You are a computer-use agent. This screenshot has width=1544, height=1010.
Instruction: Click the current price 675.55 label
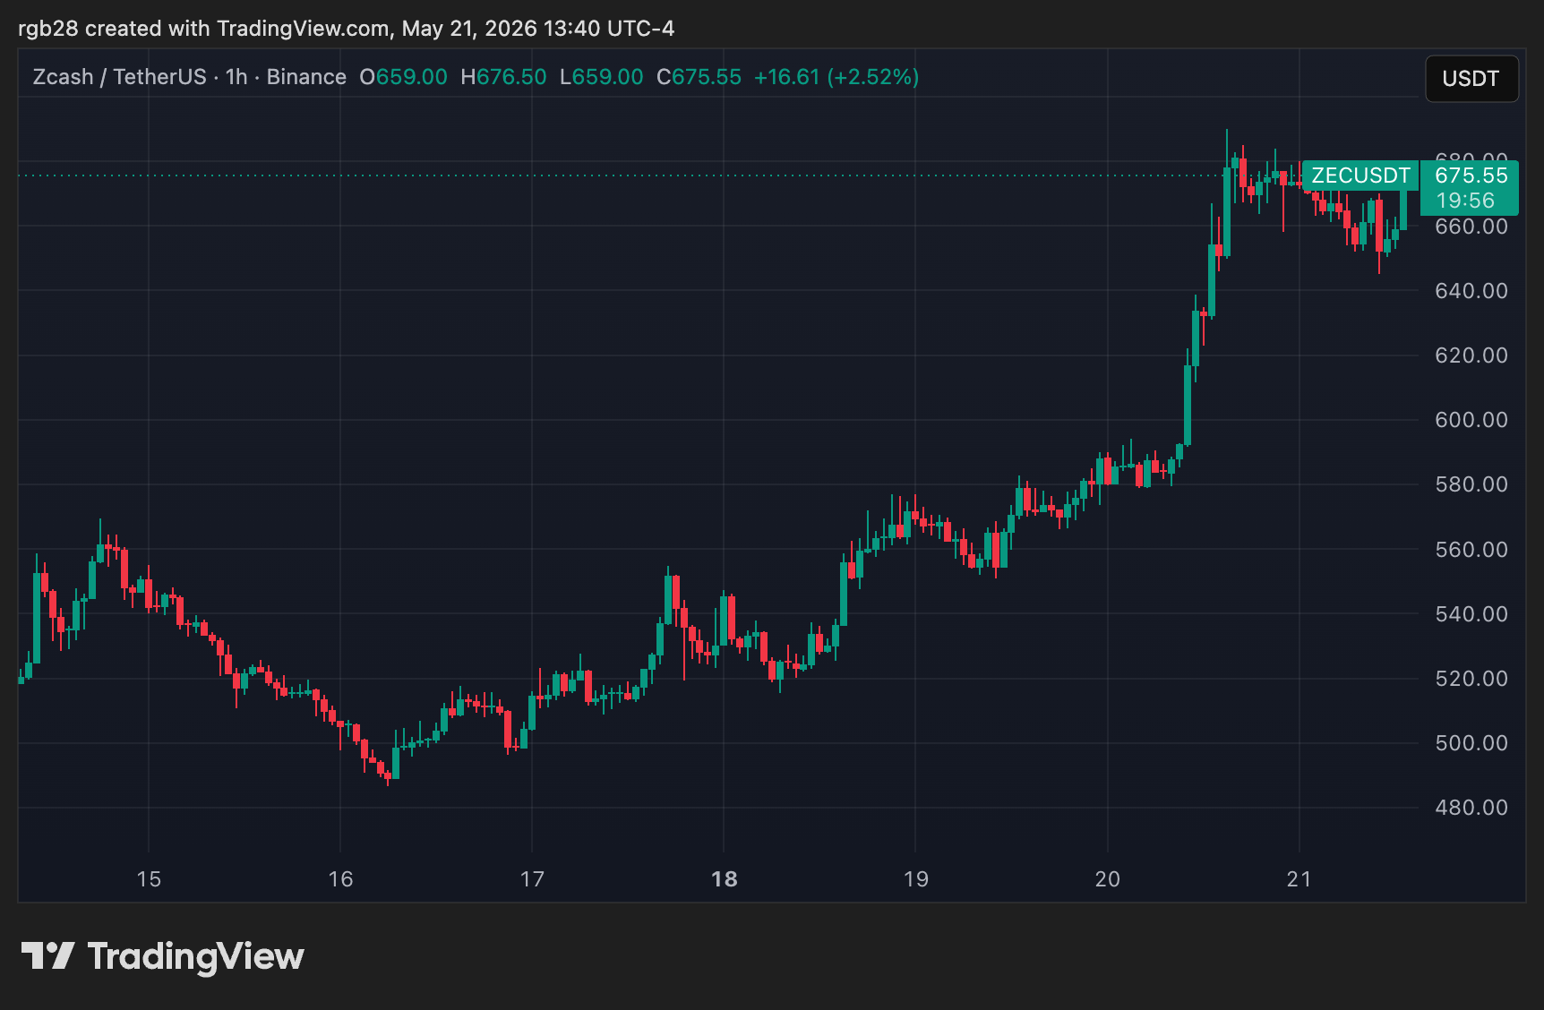(x=1471, y=175)
